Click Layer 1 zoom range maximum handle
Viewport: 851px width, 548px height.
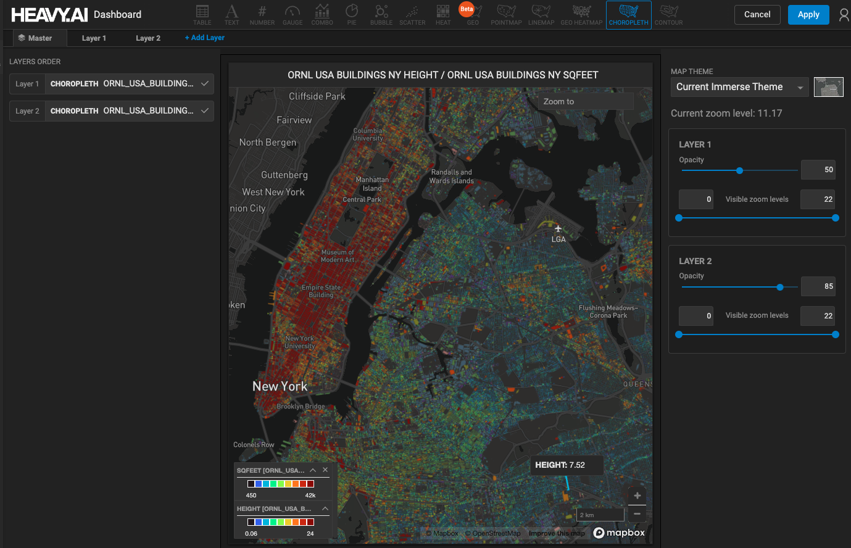(x=836, y=218)
